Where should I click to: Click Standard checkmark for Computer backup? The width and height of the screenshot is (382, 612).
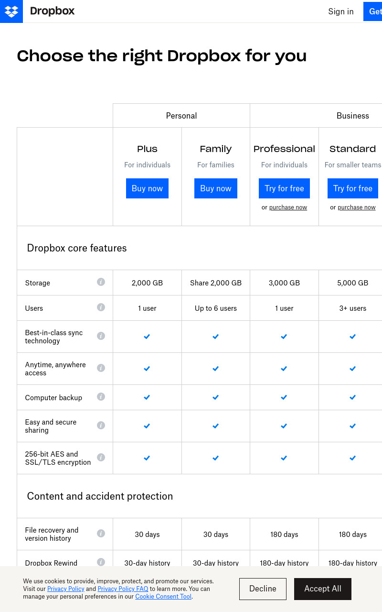click(353, 397)
